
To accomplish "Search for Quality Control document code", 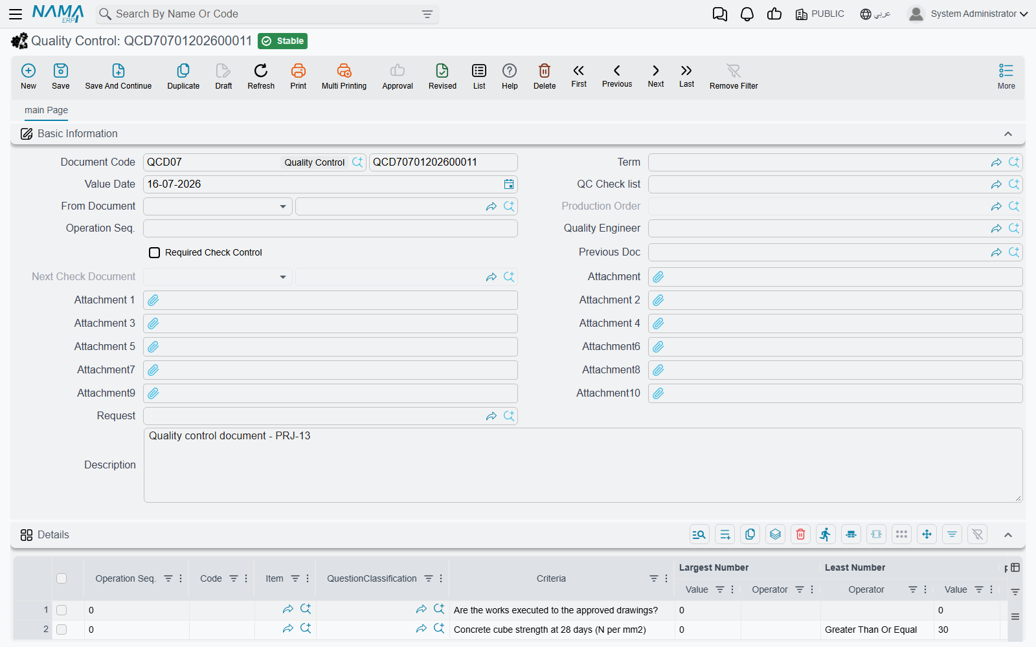I will tap(357, 162).
